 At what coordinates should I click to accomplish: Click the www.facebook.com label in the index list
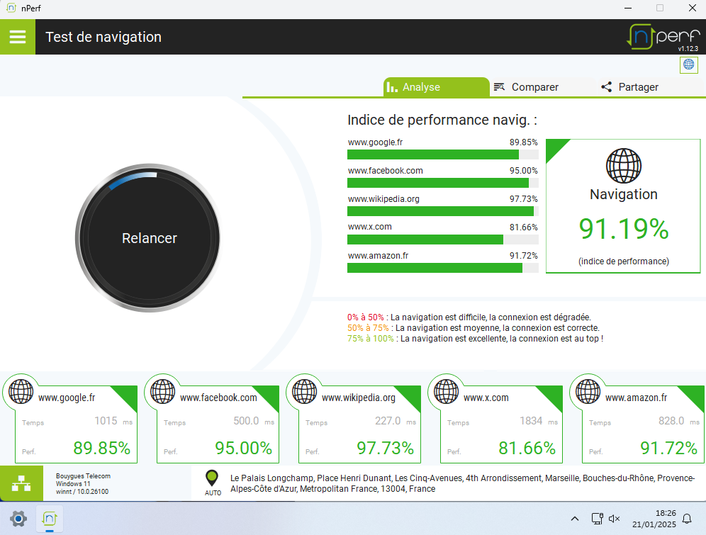click(386, 171)
